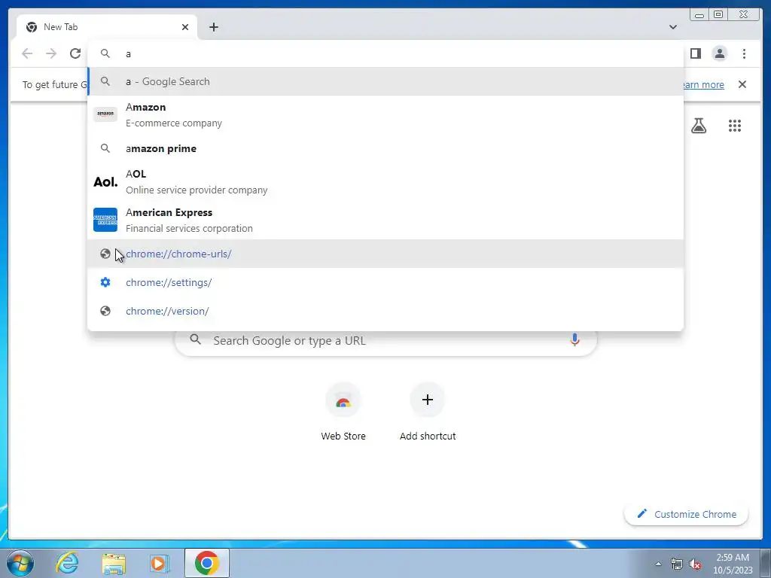Open chrome://chrome-urls/ suggestion
Screen dimensions: 771x578
click(385, 254)
